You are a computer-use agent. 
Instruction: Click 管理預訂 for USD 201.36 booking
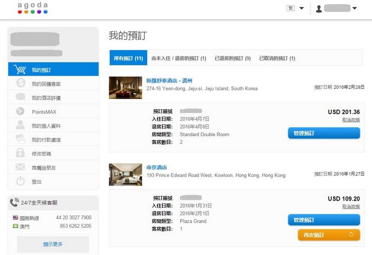[324, 133]
